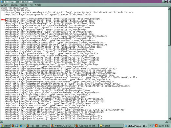Switch to WEBNODE taskbar window
The width and height of the screenshot is (171, 128).
[x=62, y=126]
